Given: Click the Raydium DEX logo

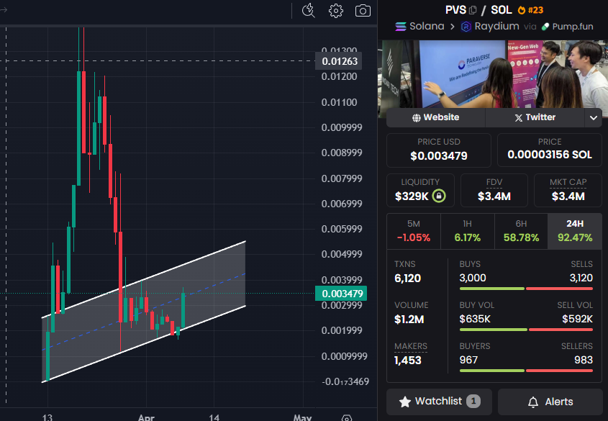Looking at the screenshot, I should pos(466,27).
